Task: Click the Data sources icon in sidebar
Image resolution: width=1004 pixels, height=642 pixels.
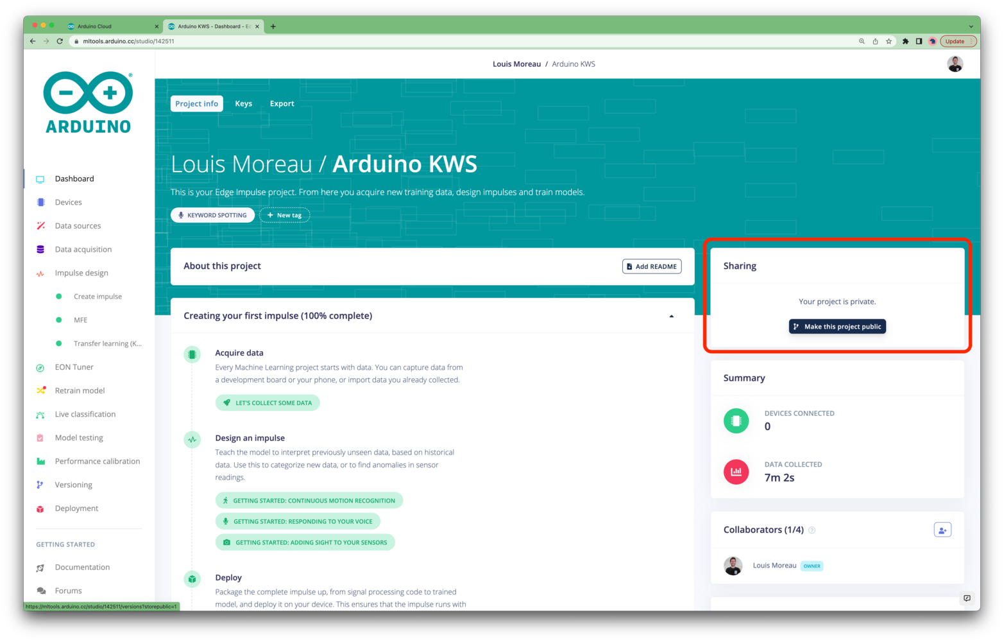Action: click(40, 226)
